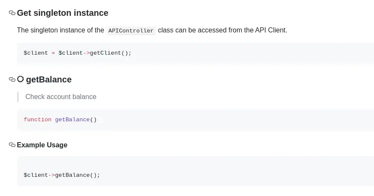This screenshot has width=374, height=196.
Task: Click the gray bar left of Check account balance
Action: [x=18, y=97]
